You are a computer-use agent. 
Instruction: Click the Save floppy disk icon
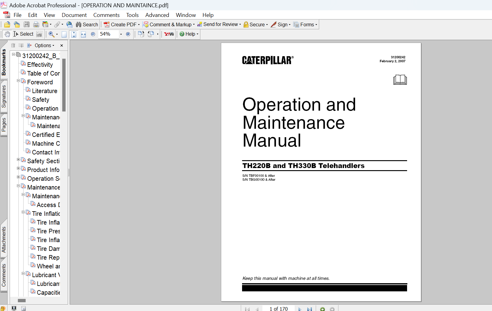27,24
